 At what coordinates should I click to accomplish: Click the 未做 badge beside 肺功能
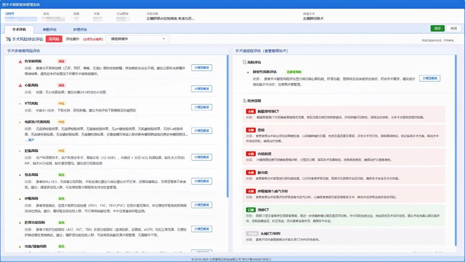[x=251, y=172]
